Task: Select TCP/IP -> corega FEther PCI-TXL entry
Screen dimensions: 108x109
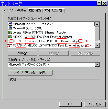Action: [47, 41]
